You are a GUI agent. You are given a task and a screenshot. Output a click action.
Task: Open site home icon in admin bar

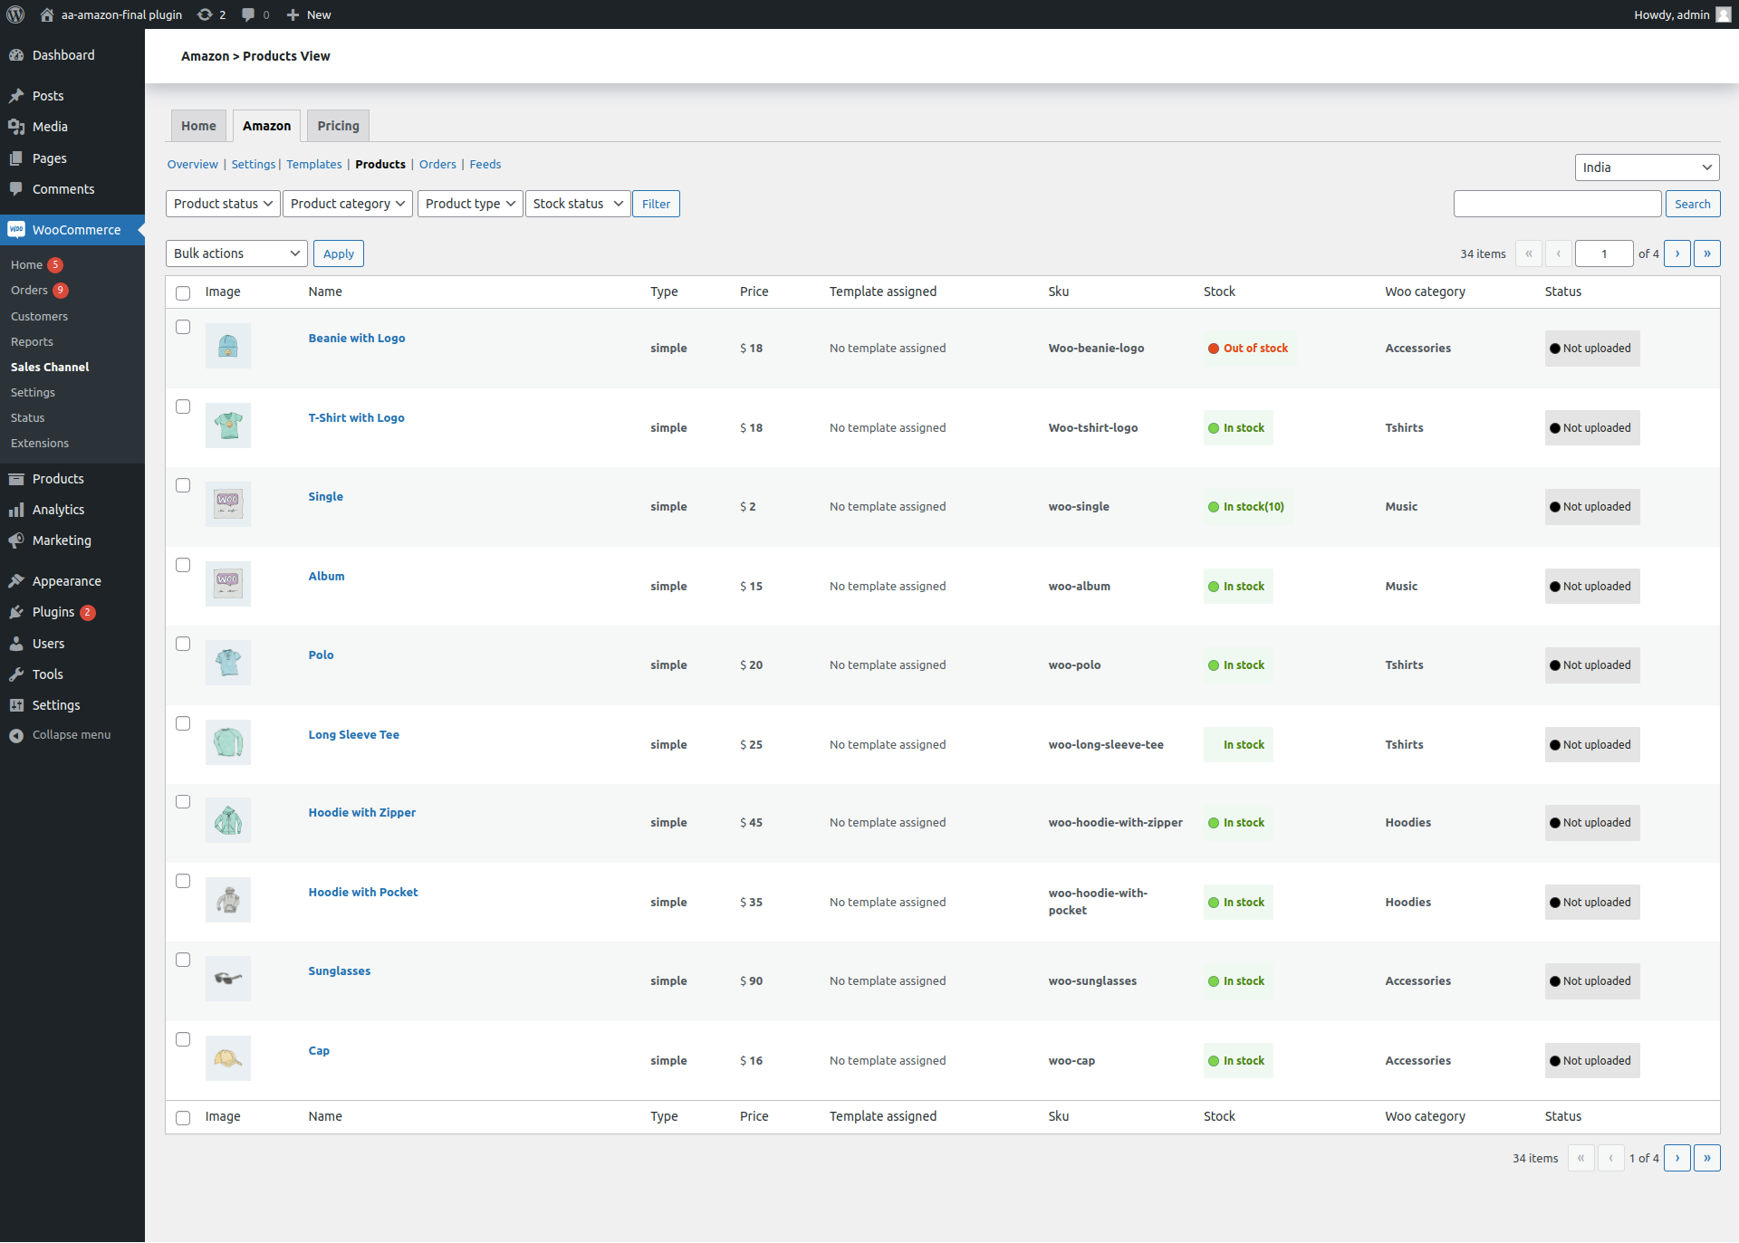tap(47, 14)
